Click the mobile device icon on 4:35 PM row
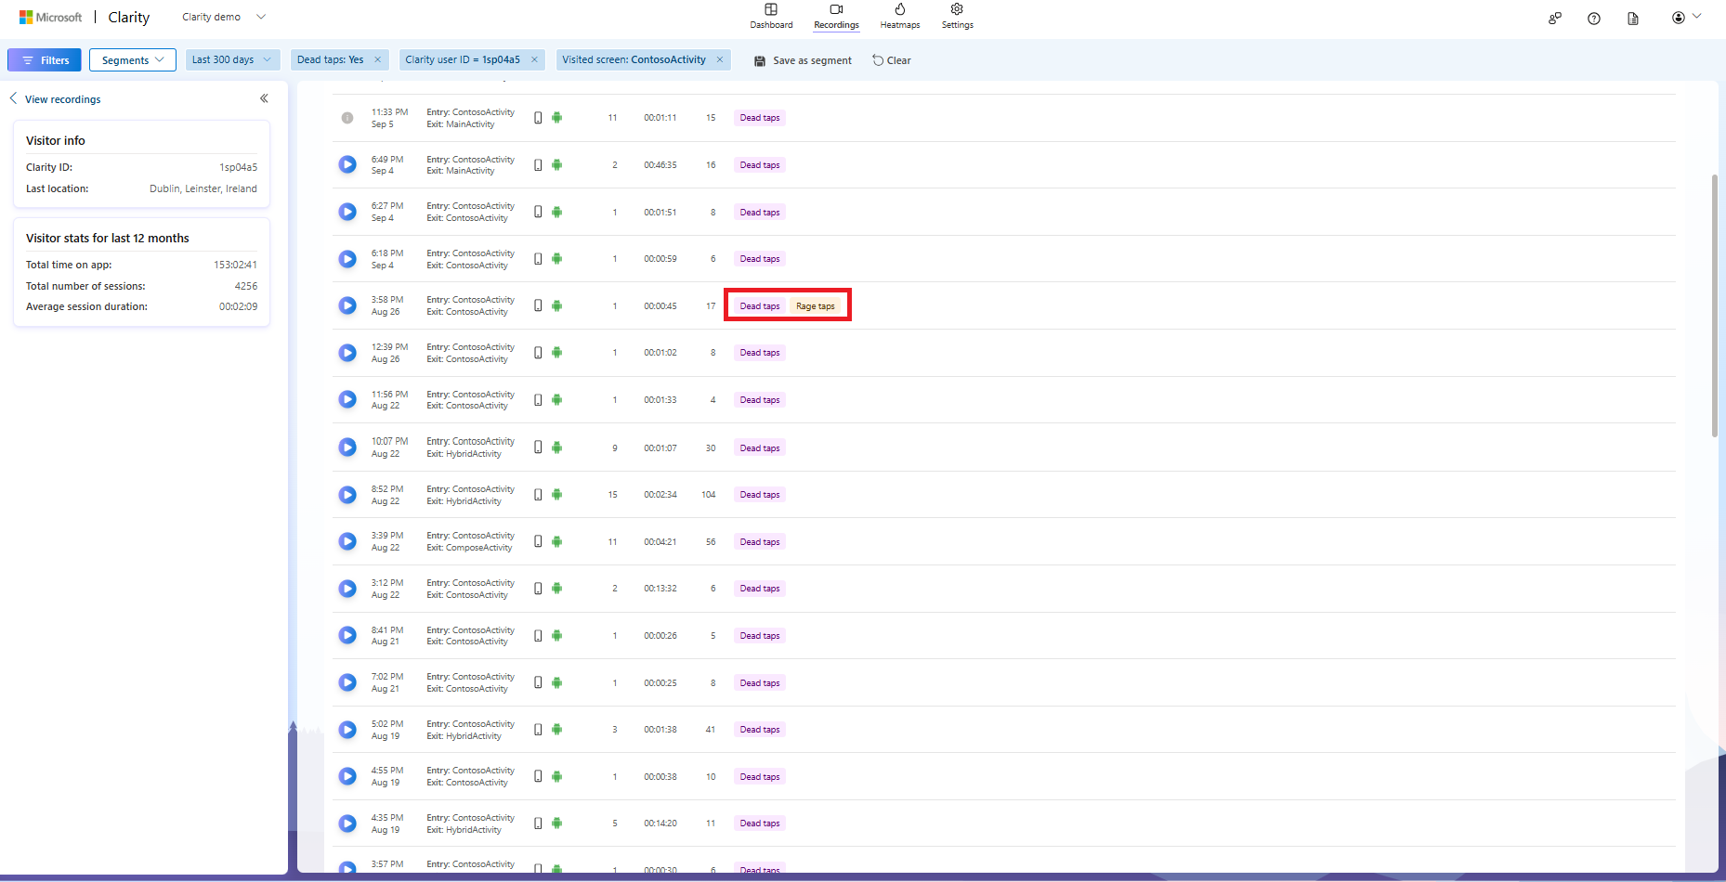 tap(538, 824)
